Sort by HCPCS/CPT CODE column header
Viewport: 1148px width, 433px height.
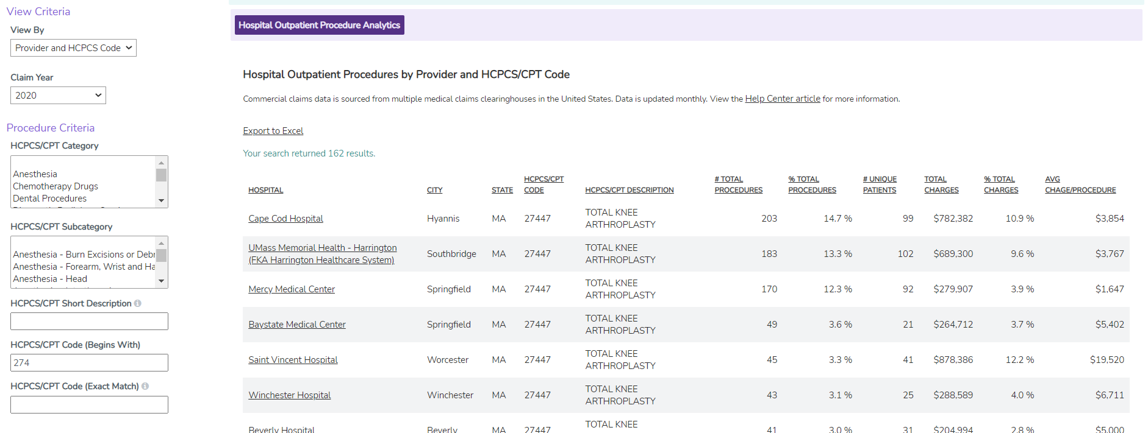tap(544, 185)
